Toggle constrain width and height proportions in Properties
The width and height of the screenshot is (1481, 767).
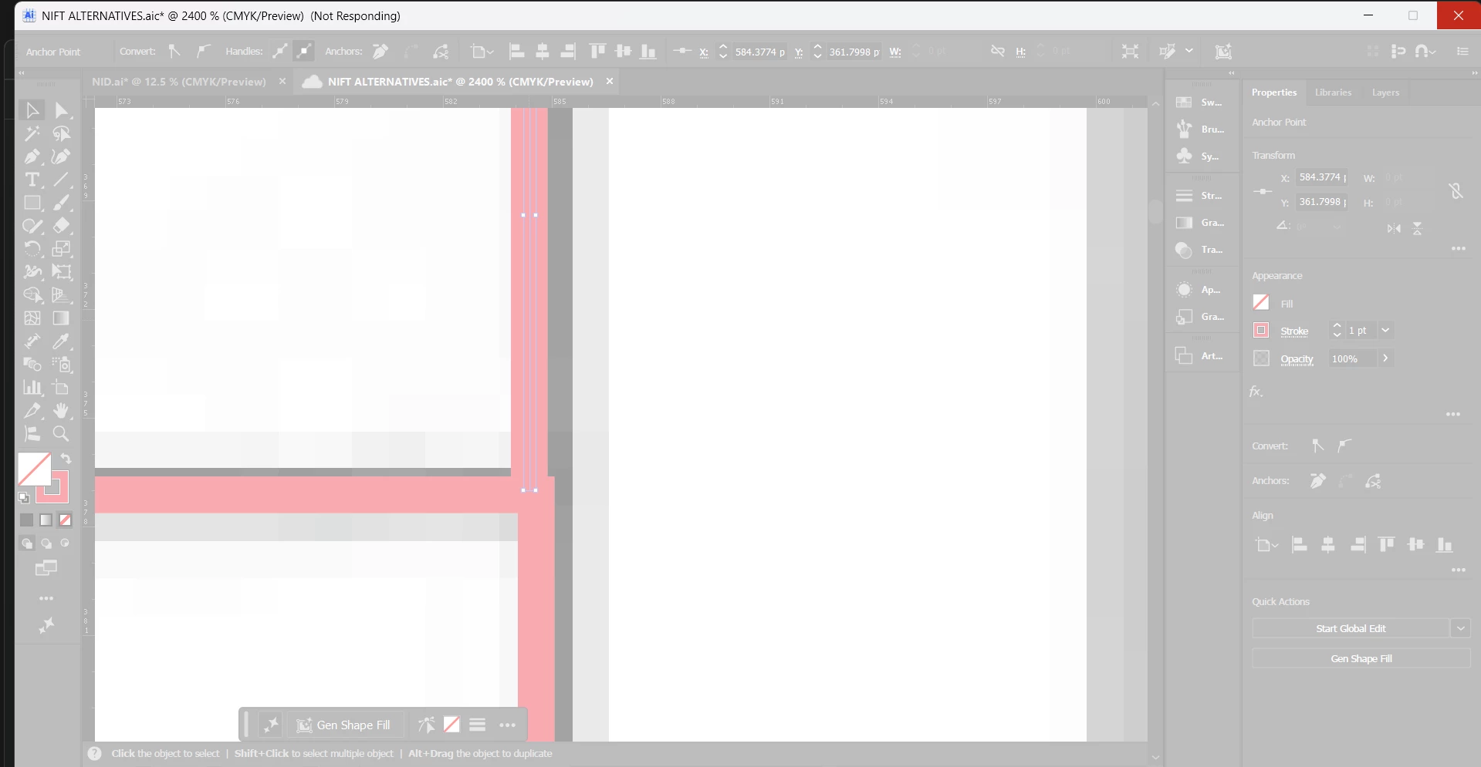pos(1456,190)
